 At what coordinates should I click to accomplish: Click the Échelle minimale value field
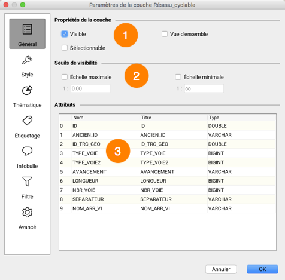tap(204, 88)
